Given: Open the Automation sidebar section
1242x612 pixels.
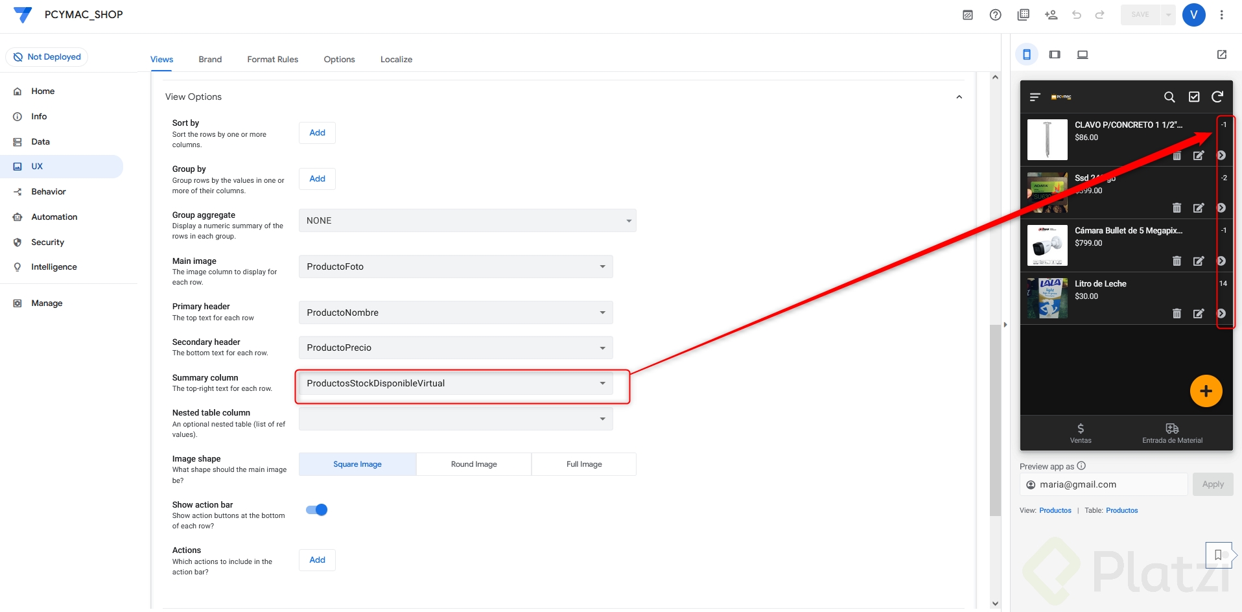Looking at the screenshot, I should pos(54,217).
